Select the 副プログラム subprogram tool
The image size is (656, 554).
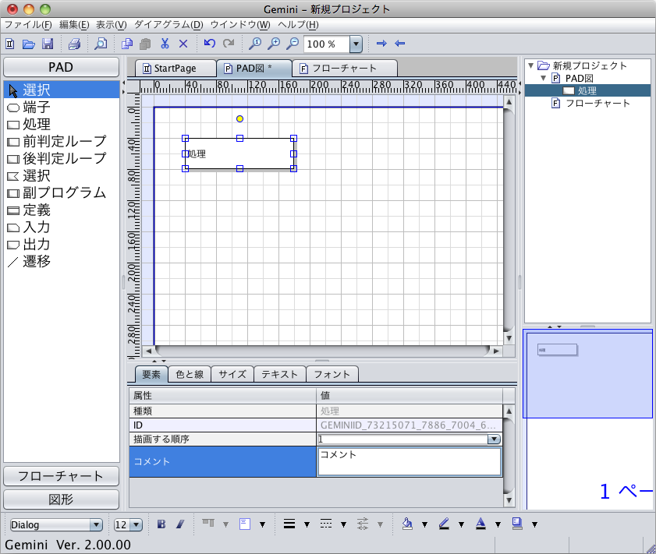pyautogui.click(x=62, y=193)
